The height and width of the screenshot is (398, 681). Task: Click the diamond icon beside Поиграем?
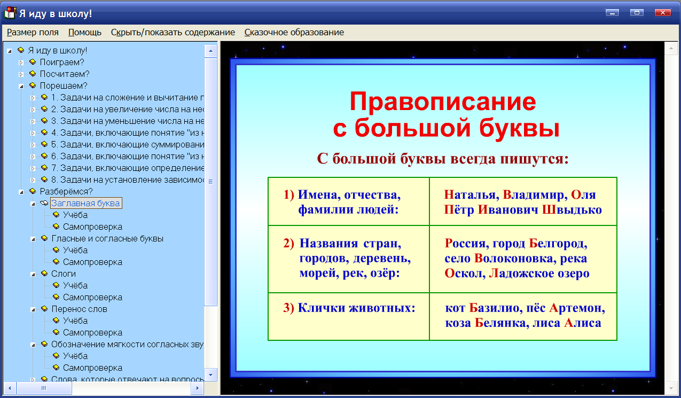[x=33, y=62]
